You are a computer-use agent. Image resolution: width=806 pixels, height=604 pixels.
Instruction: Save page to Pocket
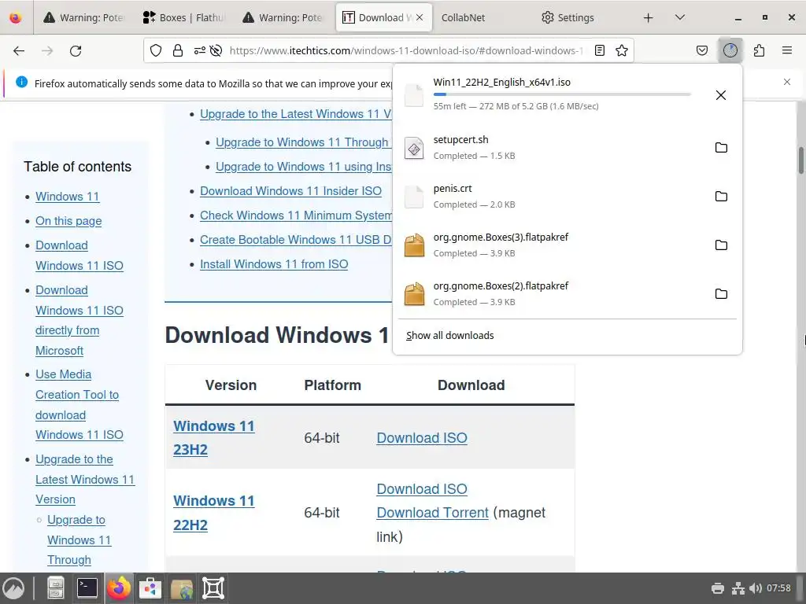701,50
